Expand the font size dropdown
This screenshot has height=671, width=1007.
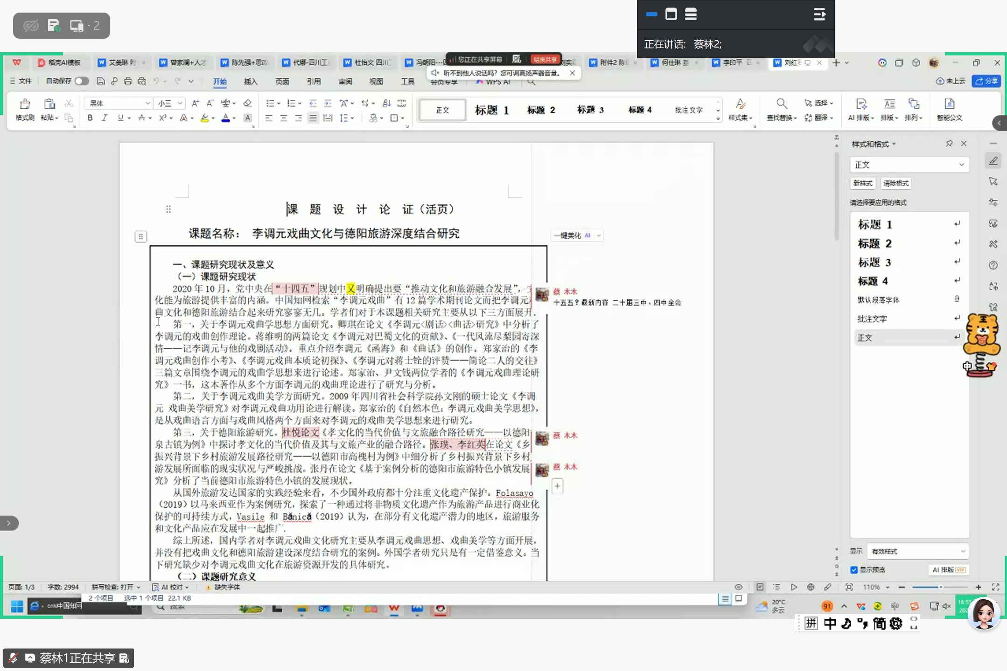click(x=180, y=103)
